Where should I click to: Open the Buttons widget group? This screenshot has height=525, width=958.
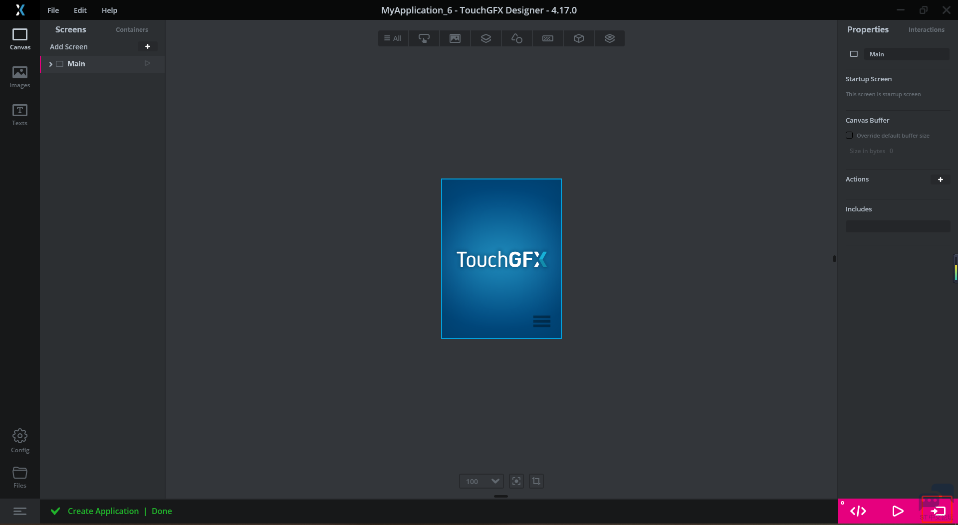click(424, 38)
